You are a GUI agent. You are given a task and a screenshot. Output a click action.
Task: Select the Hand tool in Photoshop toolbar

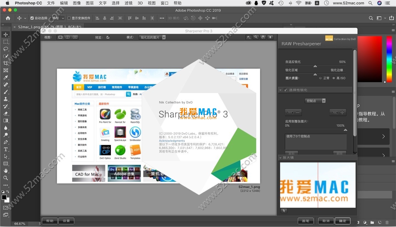click(x=6, y=171)
